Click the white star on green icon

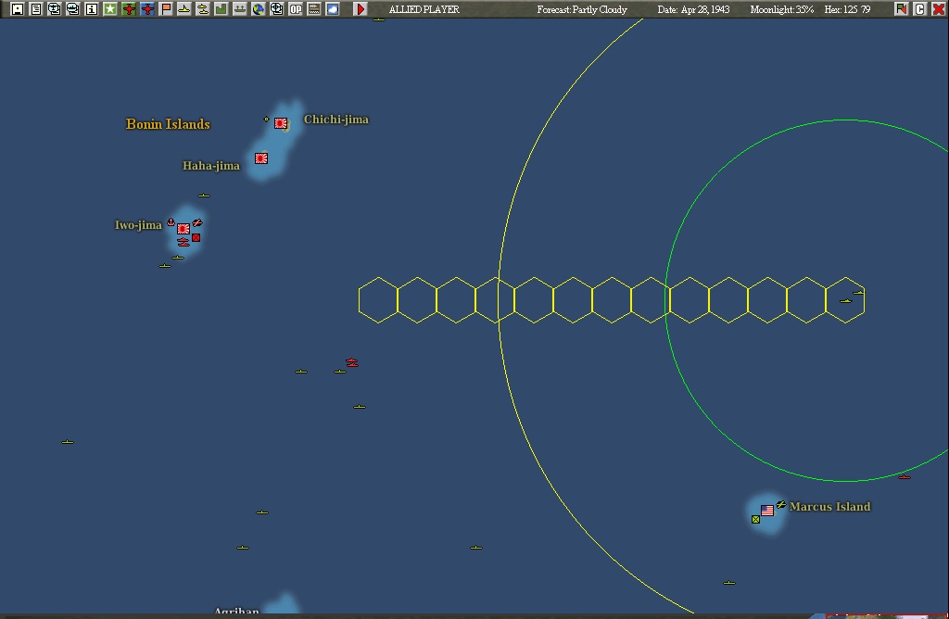[110, 9]
